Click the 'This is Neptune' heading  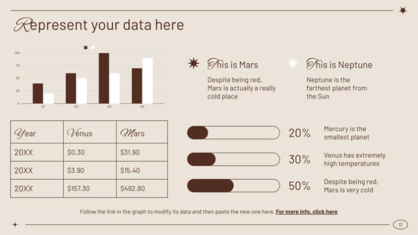(x=339, y=64)
